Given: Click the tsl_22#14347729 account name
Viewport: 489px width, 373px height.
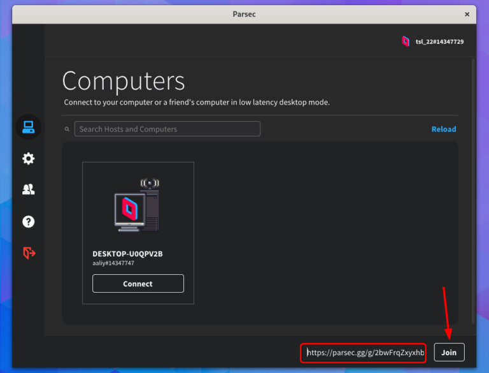Looking at the screenshot, I should click(x=440, y=41).
